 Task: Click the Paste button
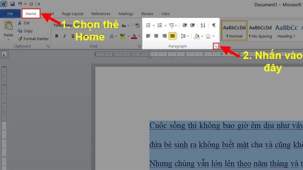(x=8, y=31)
